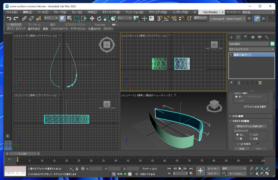The height and width of the screenshot is (180, 278).
Task: Click Polygon Modeling ribbon panel button
Action: pyautogui.click(x=16, y=29)
